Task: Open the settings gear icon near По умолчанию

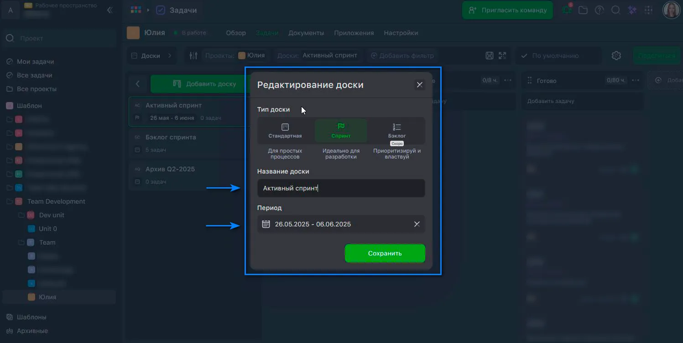Action: (616, 56)
